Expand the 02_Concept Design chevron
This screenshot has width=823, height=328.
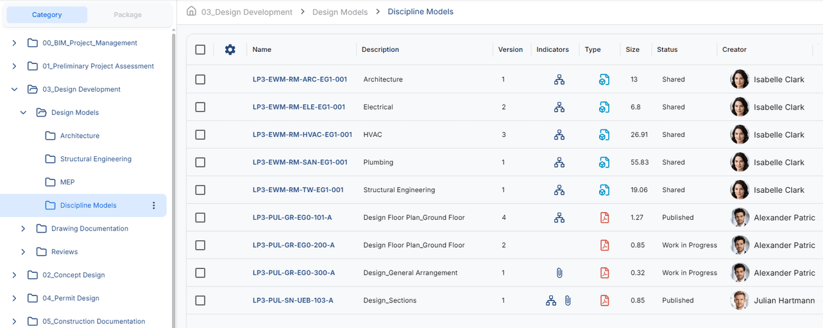pos(14,275)
